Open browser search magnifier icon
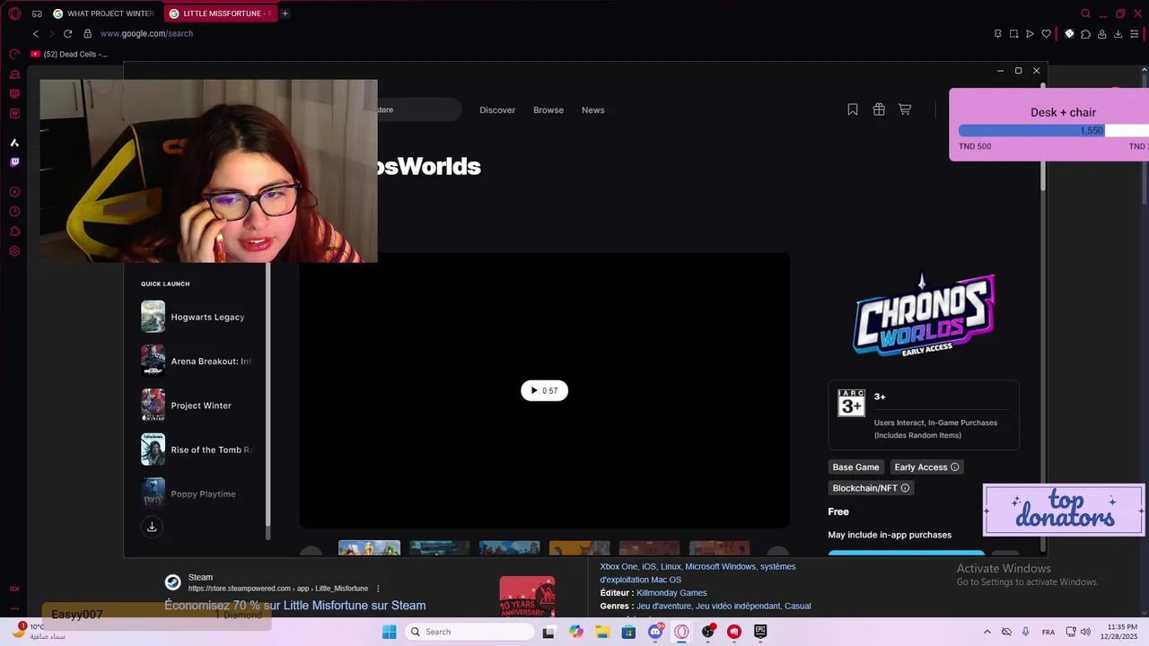 click(1086, 13)
